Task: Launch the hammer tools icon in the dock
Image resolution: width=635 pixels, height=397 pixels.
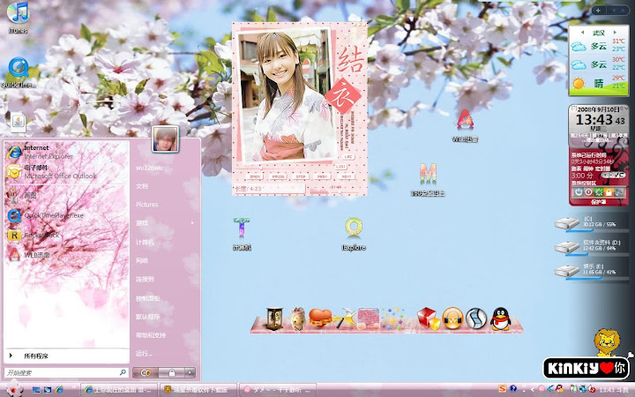Action: (x=344, y=318)
